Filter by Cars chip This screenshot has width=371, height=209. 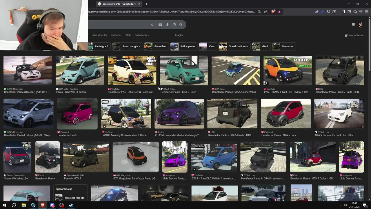coord(208,46)
